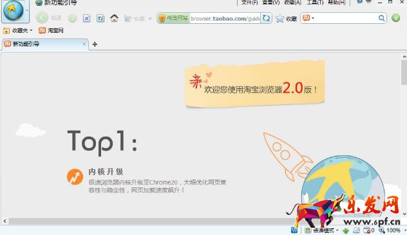Open a new tab with plus button
This screenshot has width=407, height=235.
coord(95,44)
